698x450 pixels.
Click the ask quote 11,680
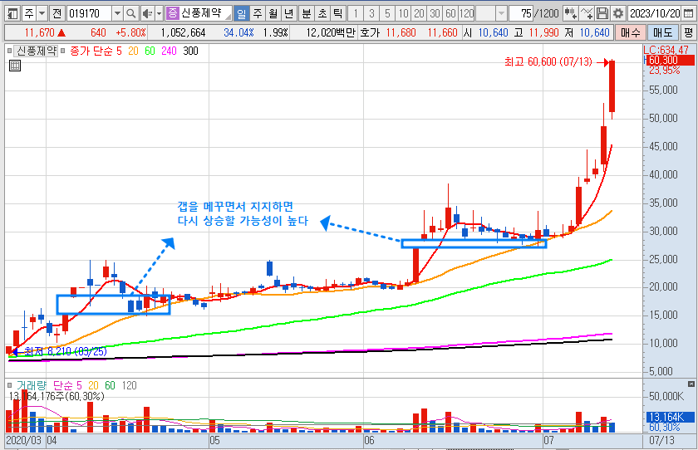tap(401, 32)
